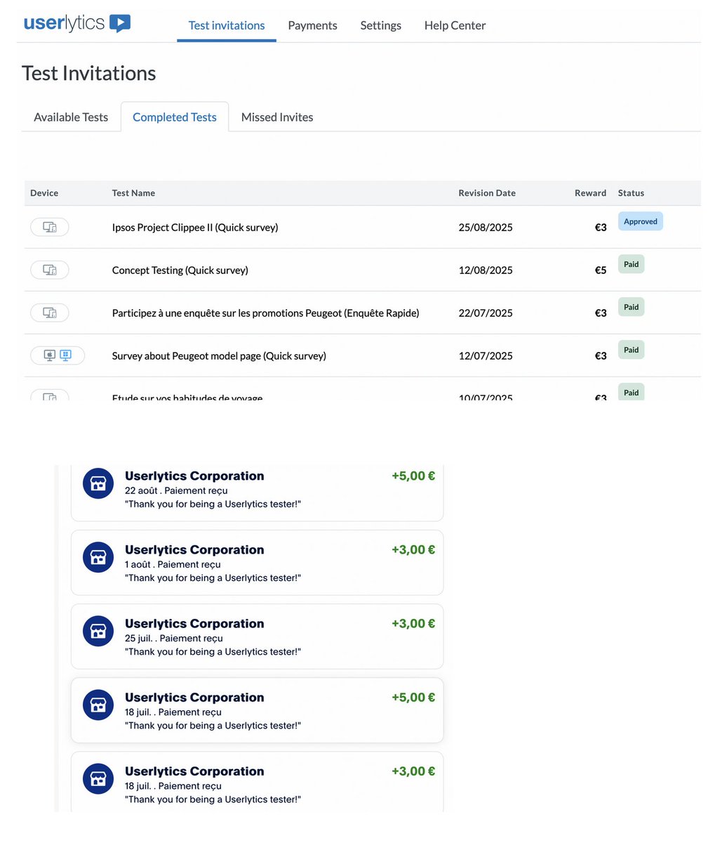Click the €5 reward for Concept Testing

601,270
